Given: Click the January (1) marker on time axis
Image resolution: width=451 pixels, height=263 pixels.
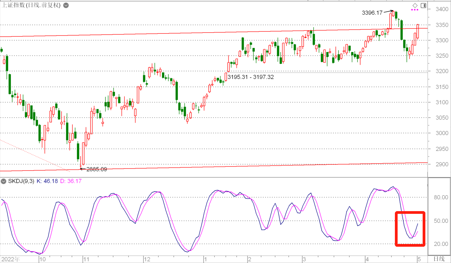Looking at the screenshot, I should pyautogui.click(x=205, y=259).
